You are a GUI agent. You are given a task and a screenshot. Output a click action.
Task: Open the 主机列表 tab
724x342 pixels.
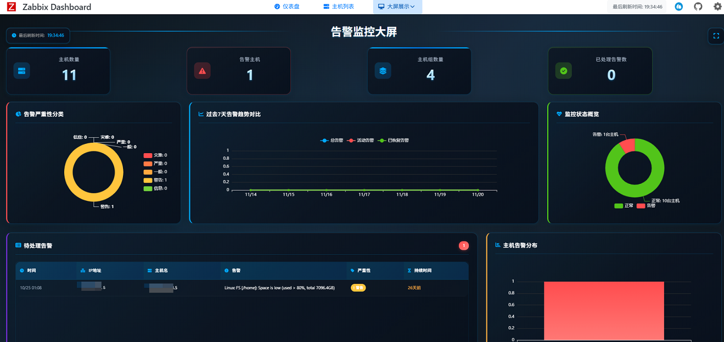(x=339, y=7)
